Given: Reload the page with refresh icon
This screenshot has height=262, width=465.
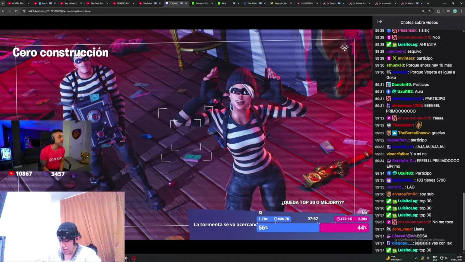Looking at the screenshot, I should tap(16, 11).
